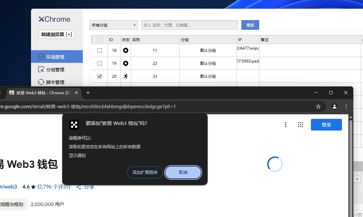The height and width of the screenshot is (217, 363).
Task: Open 脚本管理 in the XChrome sidebar
Action: click(57, 82)
